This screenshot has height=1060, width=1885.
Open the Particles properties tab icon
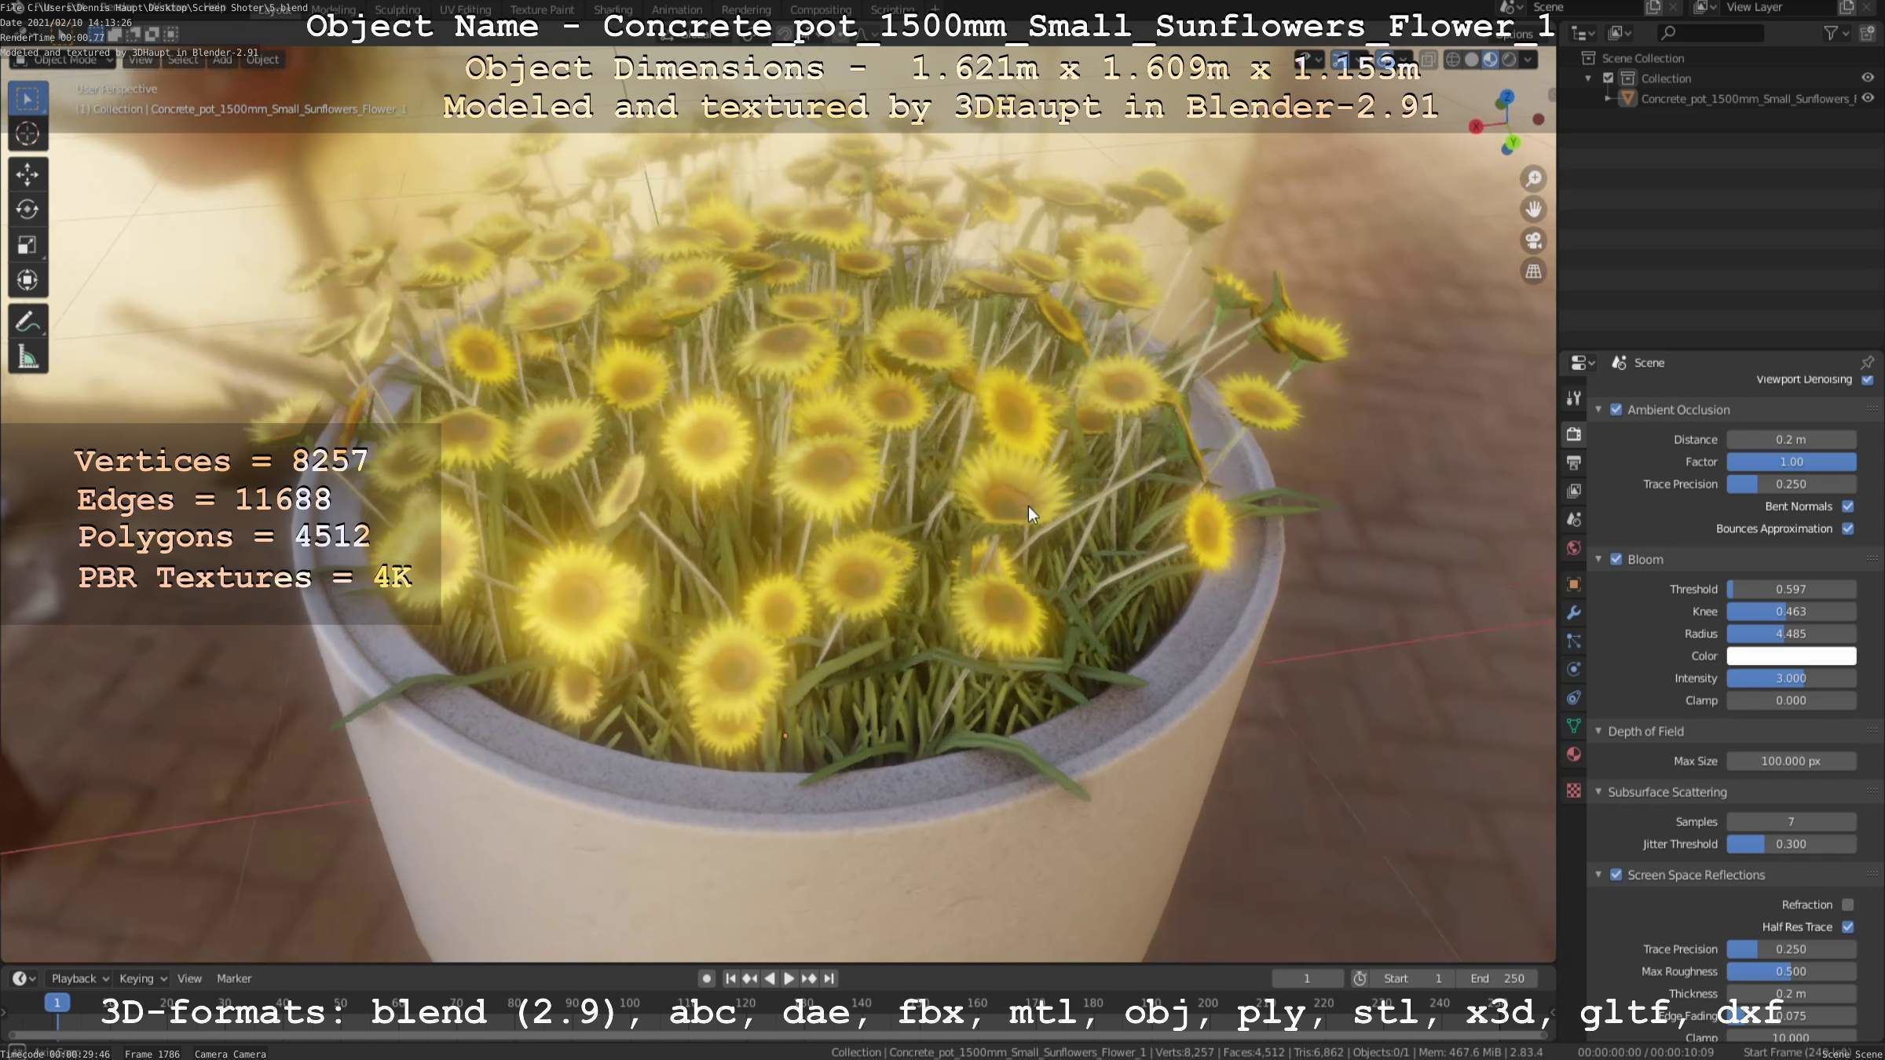point(1574,641)
